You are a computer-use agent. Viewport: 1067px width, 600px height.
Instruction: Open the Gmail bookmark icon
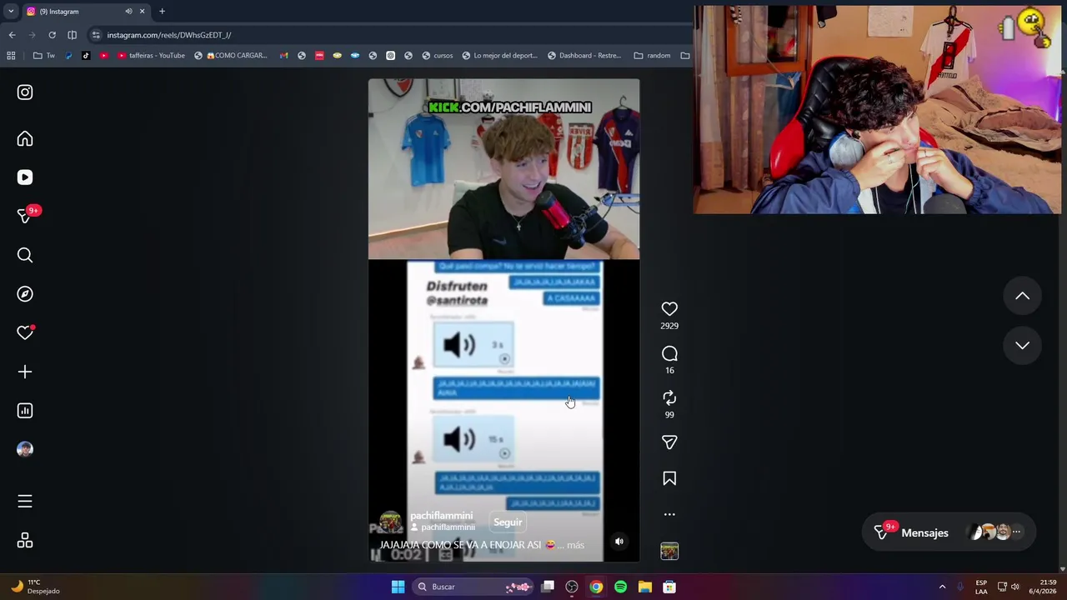(284, 56)
